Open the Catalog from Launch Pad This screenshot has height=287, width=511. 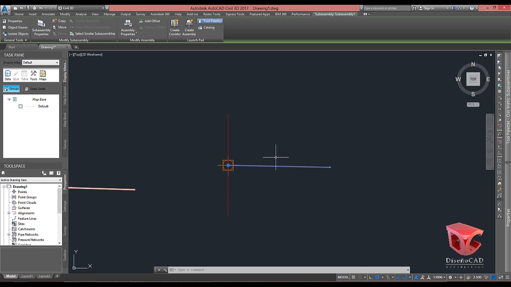pyautogui.click(x=206, y=28)
